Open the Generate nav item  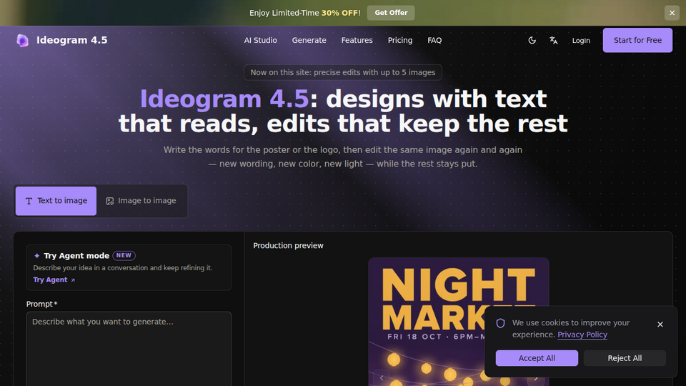[x=309, y=40]
